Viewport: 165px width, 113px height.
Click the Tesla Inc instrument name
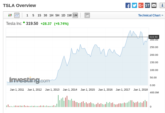14,23
